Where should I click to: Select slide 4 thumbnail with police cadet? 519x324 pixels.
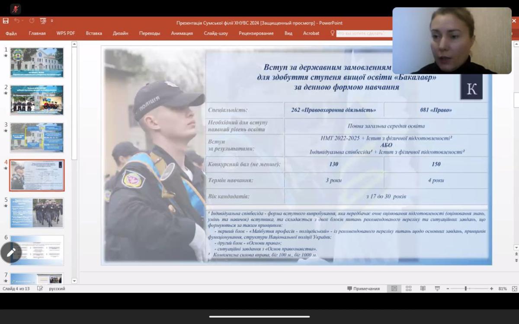tap(37, 175)
